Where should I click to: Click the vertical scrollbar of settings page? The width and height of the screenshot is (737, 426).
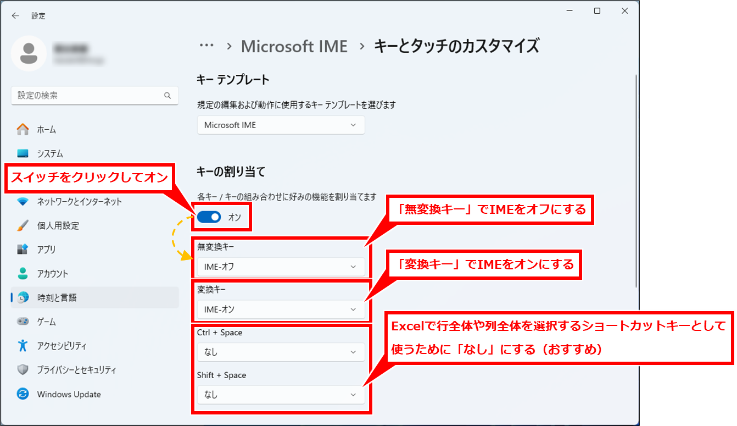[637, 181]
